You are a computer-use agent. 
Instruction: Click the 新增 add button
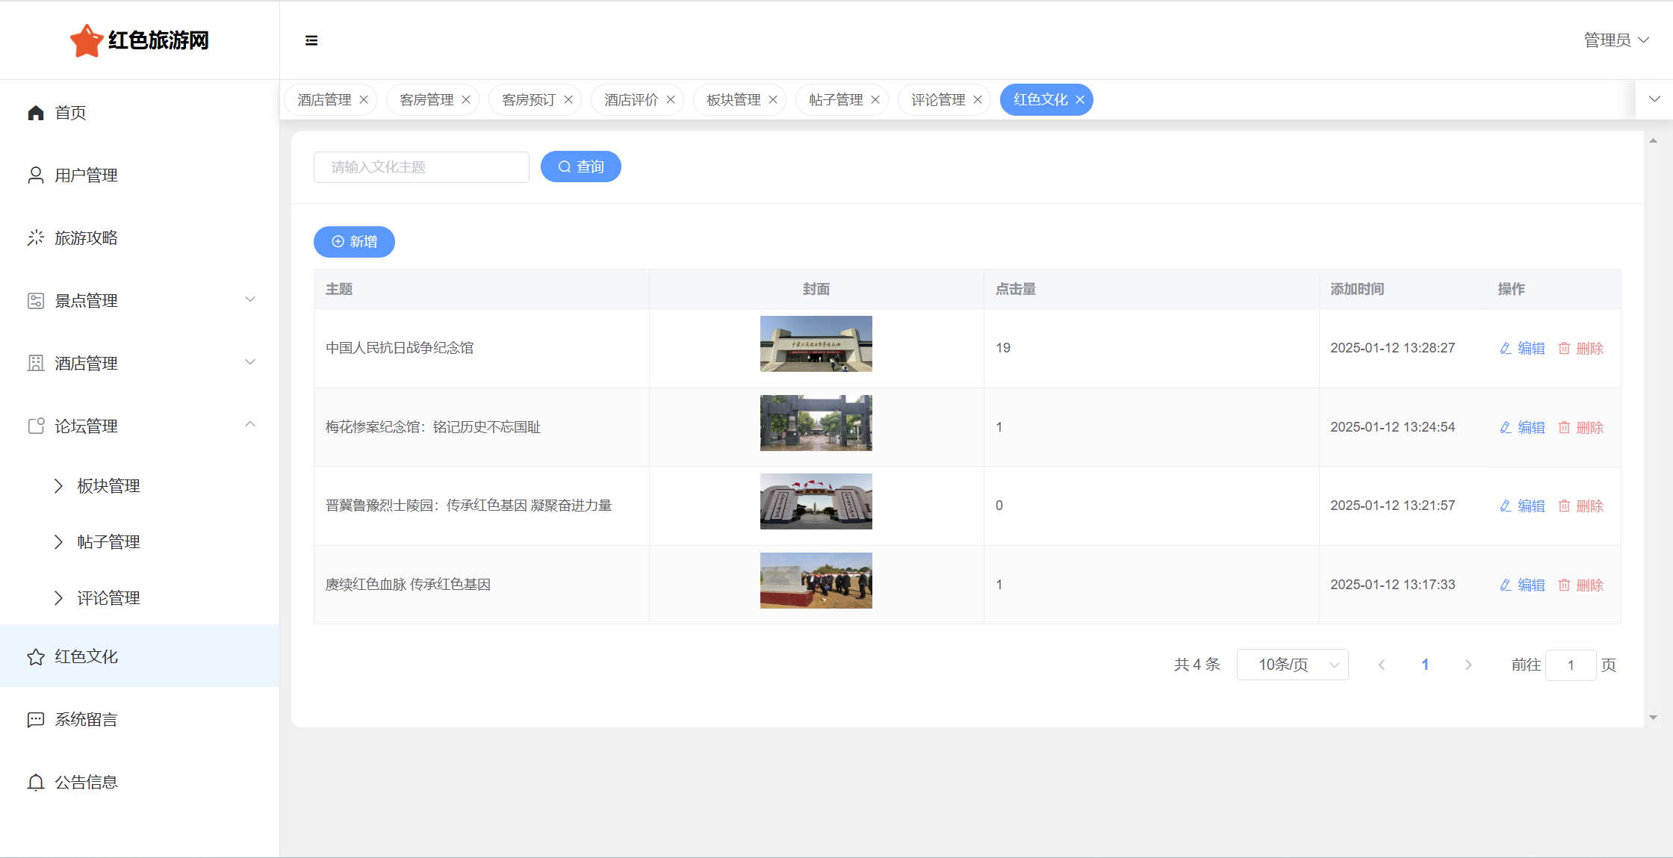(354, 242)
